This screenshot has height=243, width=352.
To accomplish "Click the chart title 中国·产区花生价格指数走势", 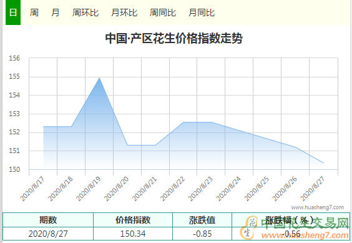I will click(174, 38).
